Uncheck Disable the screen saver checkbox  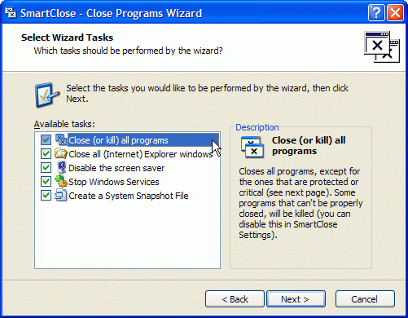click(x=46, y=168)
